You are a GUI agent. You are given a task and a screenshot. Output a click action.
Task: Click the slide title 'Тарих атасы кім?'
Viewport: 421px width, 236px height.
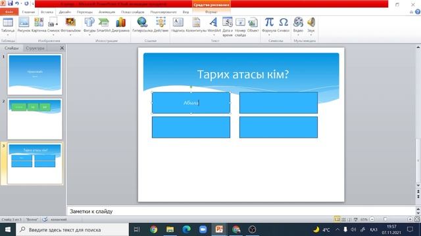pyautogui.click(x=243, y=74)
